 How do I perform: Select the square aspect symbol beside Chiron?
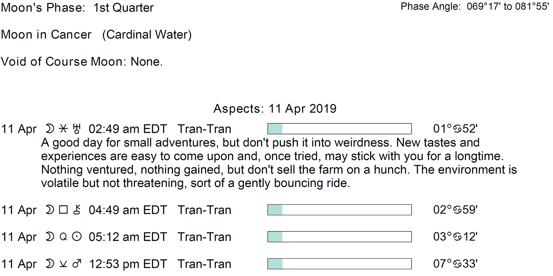[63, 210]
